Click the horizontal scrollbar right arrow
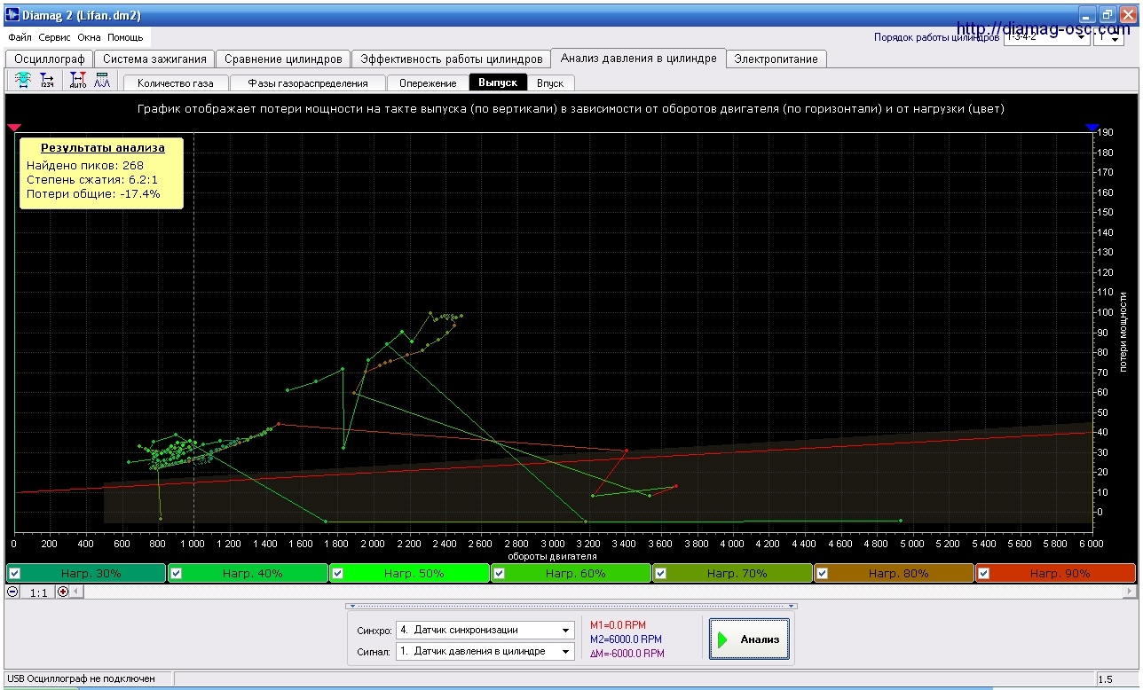The width and height of the screenshot is (1143, 690). click(x=1130, y=592)
